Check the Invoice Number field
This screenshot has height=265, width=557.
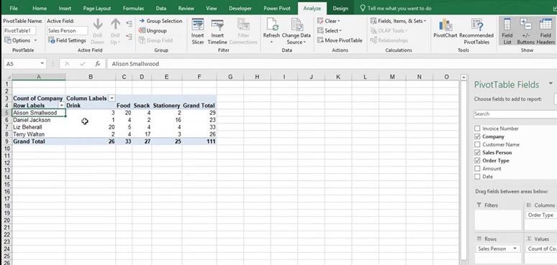(477, 129)
